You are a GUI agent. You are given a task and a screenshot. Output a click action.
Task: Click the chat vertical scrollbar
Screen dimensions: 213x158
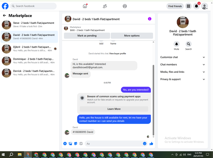(153, 100)
